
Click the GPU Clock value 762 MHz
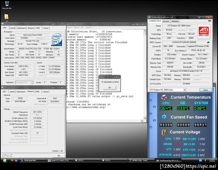click(167, 75)
